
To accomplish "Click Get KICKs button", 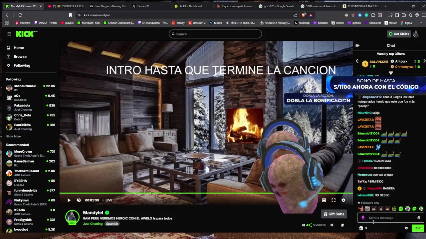I will pyautogui.click(x=399, y=34).
